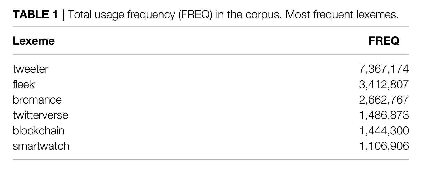Click the frequency value 1,106,906
This screenshot has height=169, width=421.
384,146
